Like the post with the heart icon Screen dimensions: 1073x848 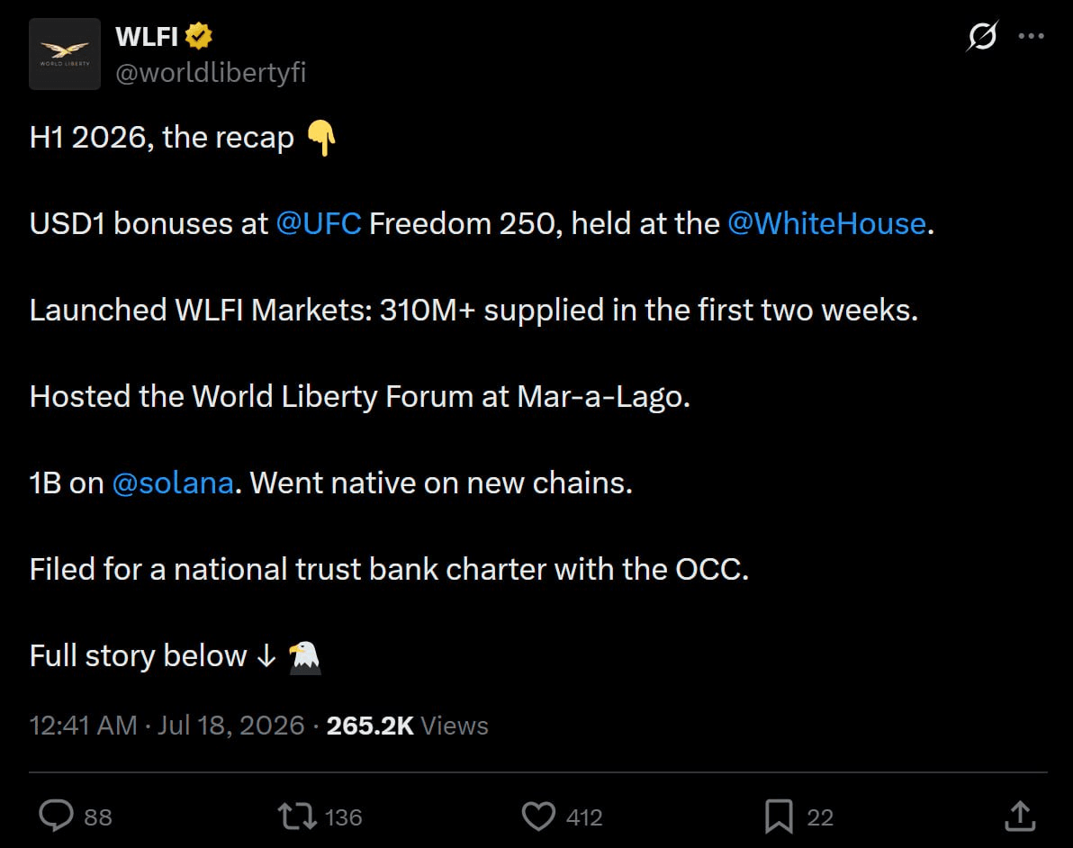(x=538, y=816)
